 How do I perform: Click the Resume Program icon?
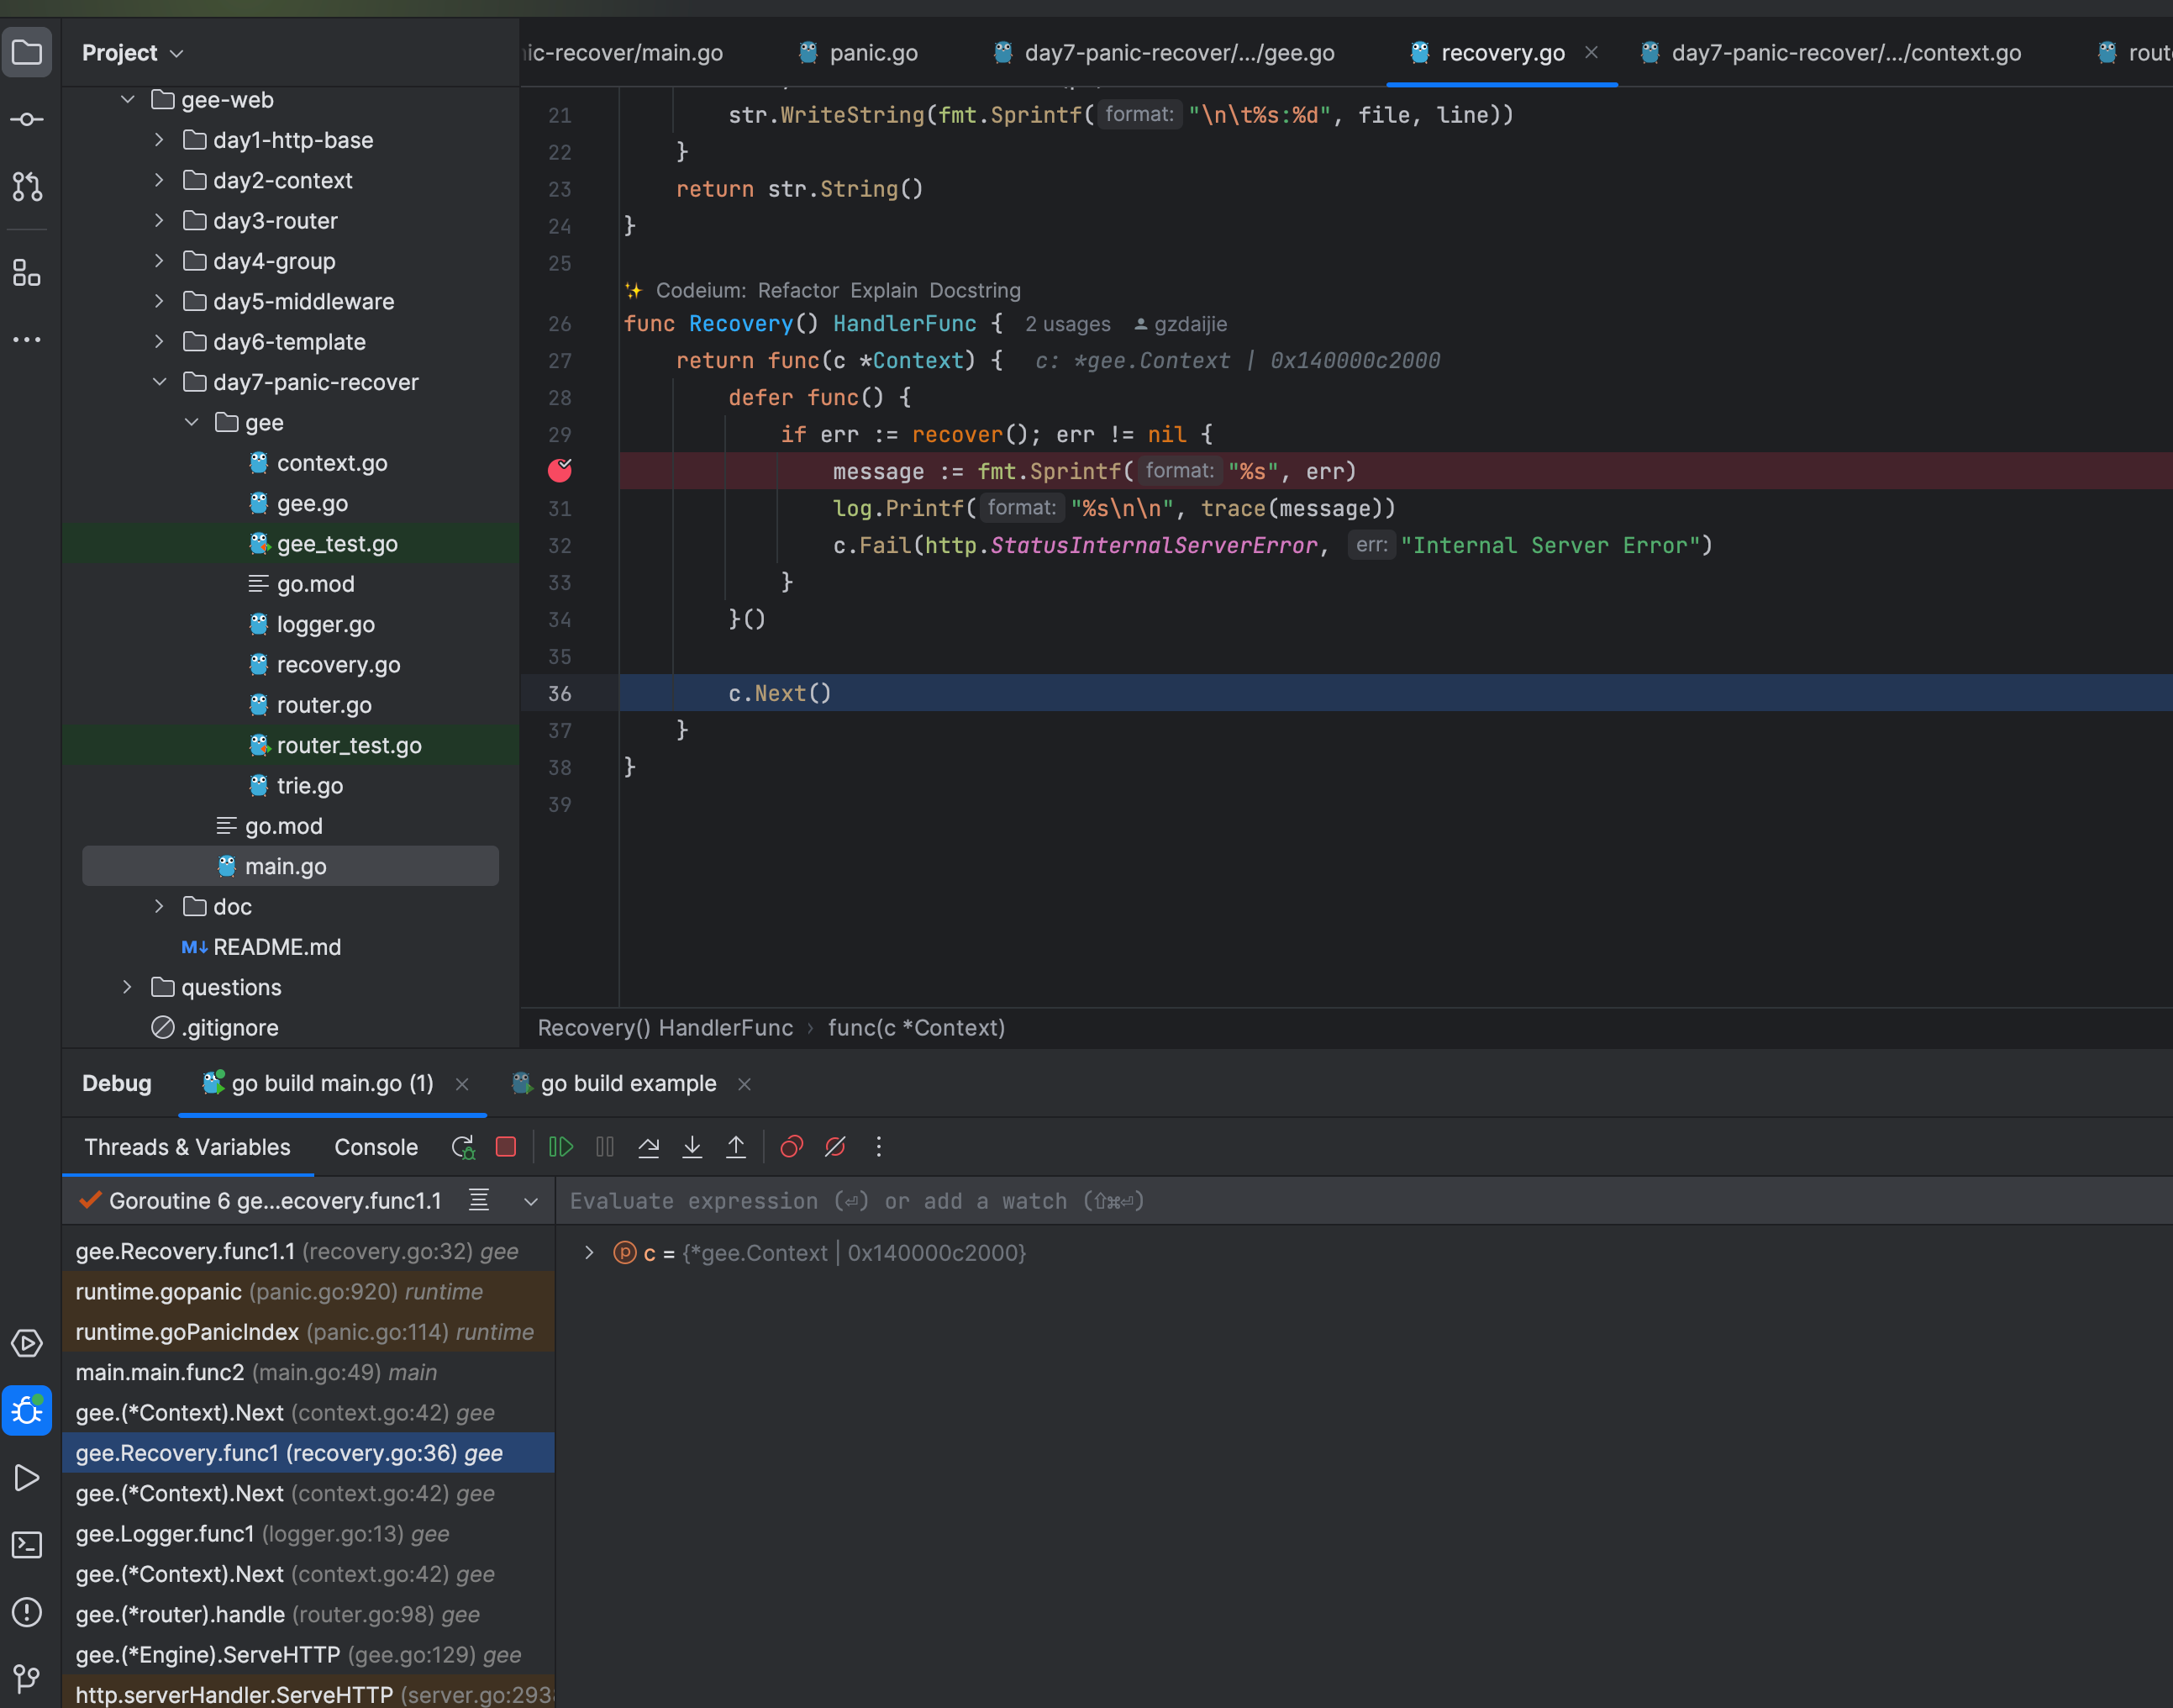(560, 1147)
